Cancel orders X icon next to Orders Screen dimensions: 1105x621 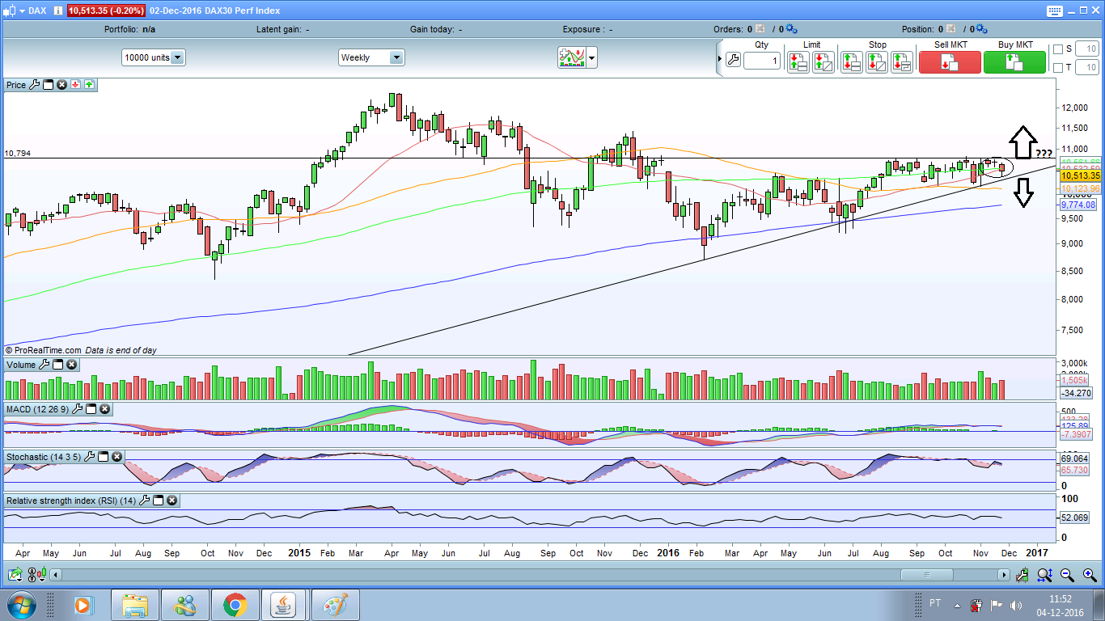tap(760, 29)
